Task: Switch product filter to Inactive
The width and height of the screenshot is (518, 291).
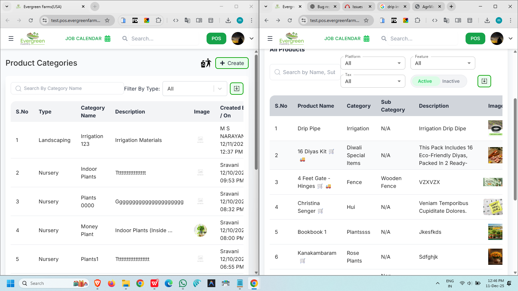Action: tap(451, 81)
